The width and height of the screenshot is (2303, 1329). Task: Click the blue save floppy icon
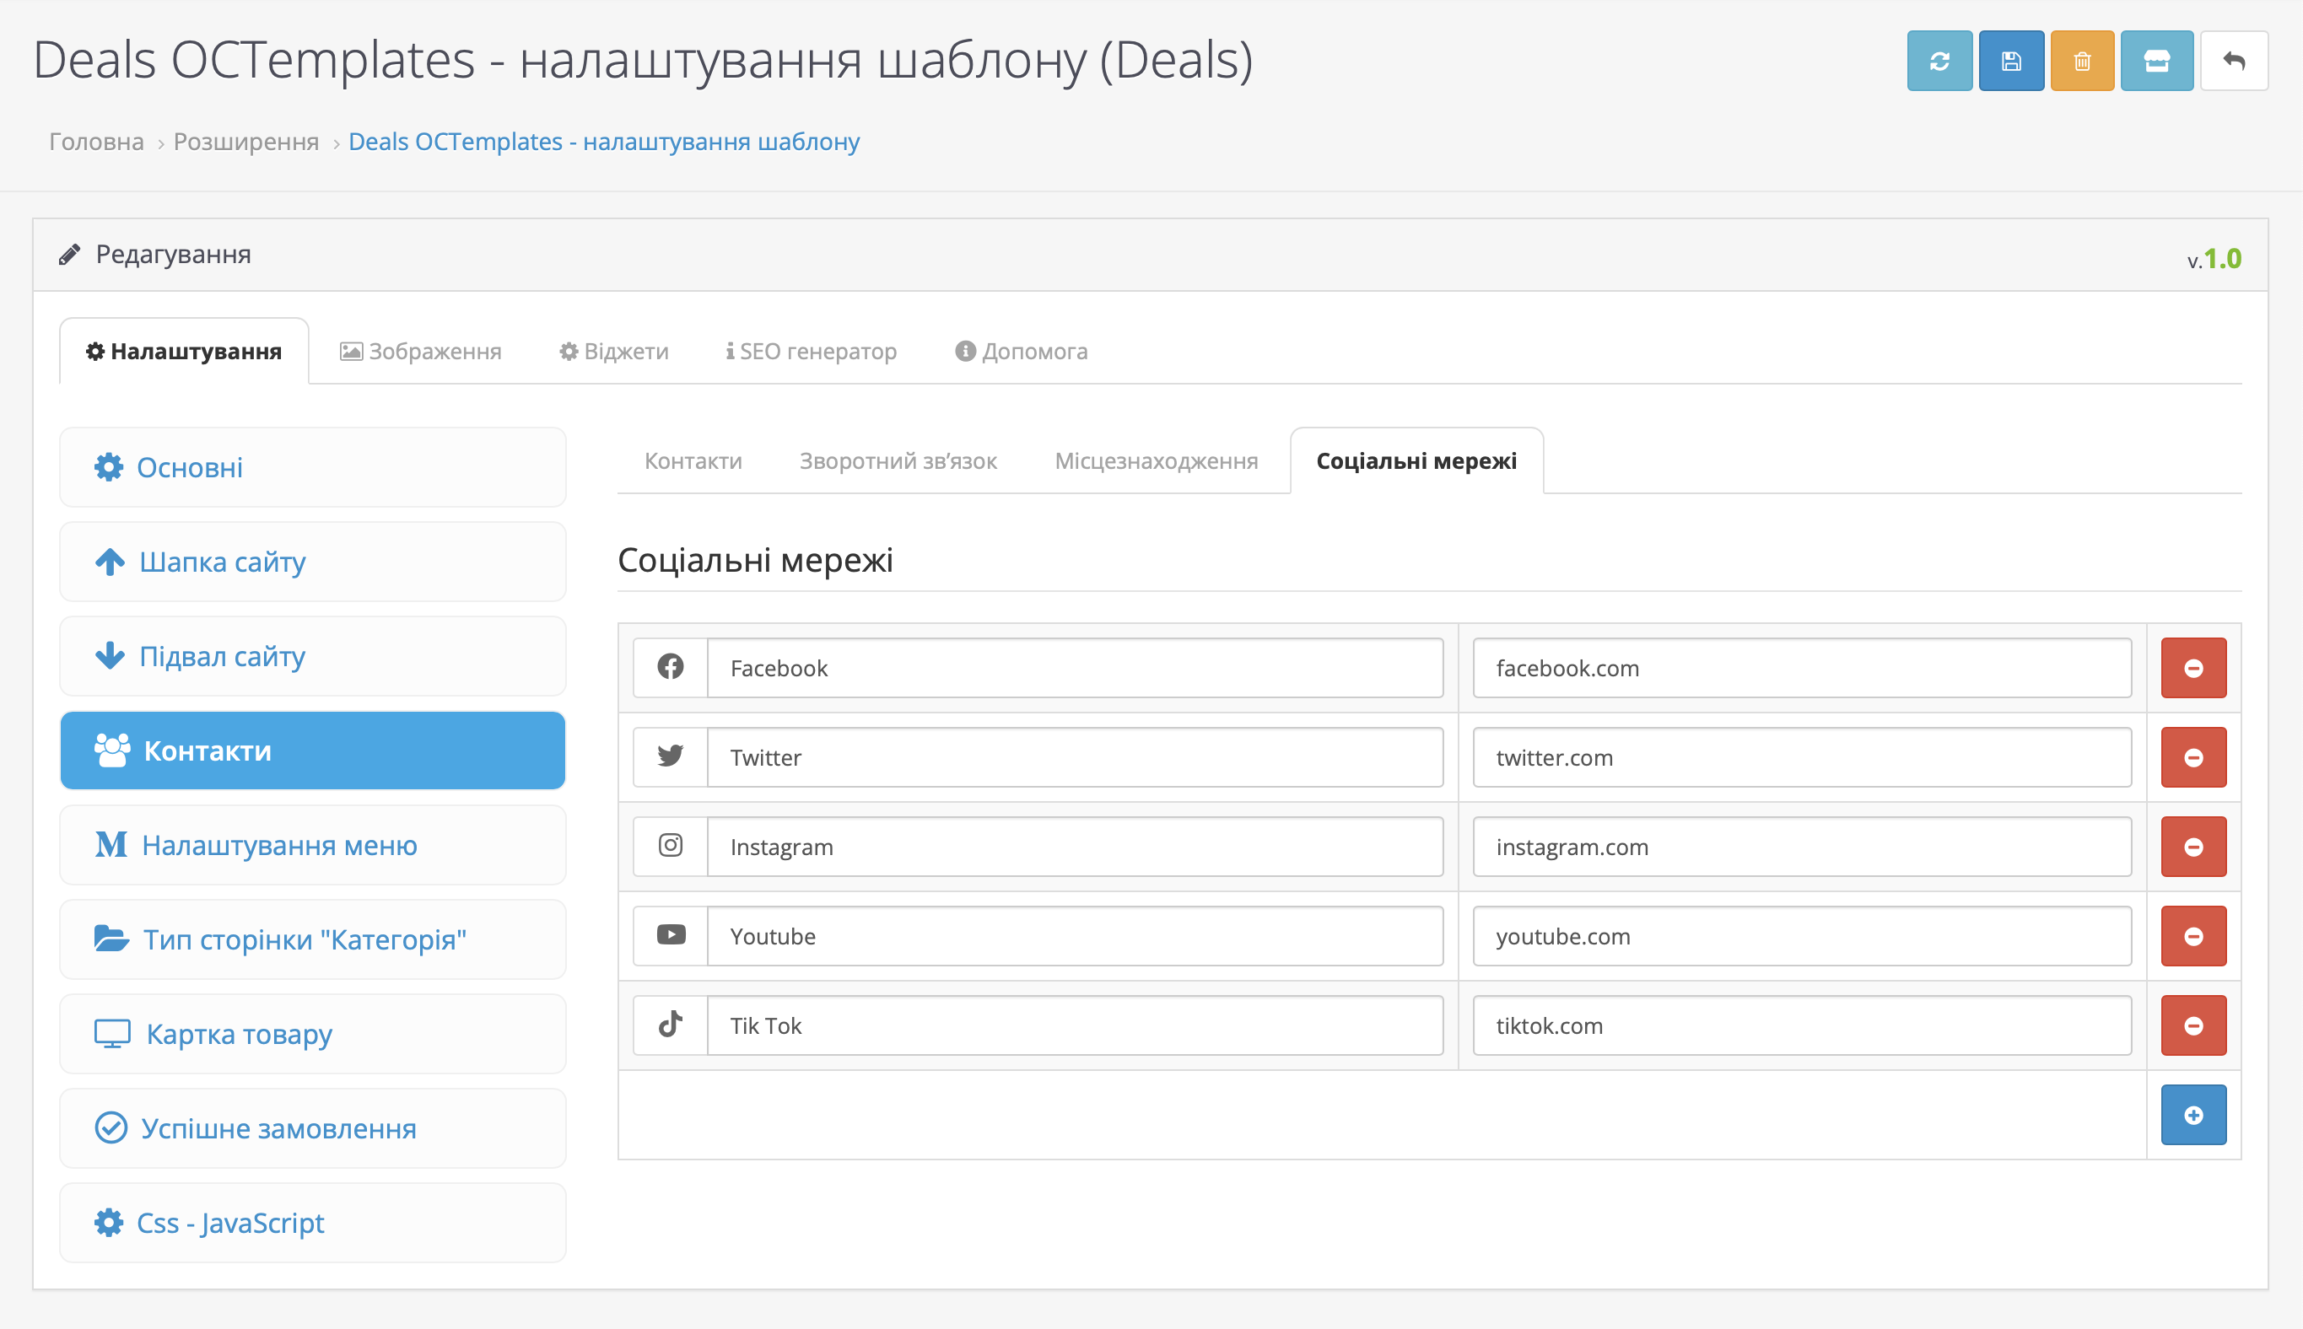(x=2011, y=62)
